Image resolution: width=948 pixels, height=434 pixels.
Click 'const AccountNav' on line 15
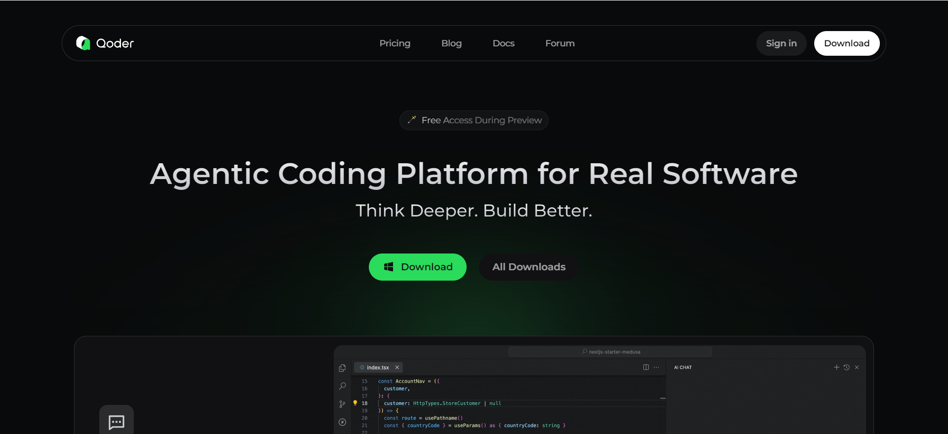pyautogui.click(x=401, y=381)
